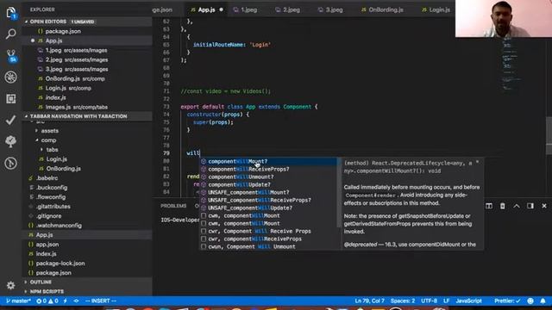The image size is (552, 310).
Task: Click the master branch indicator in status bar
Action: 19,301
